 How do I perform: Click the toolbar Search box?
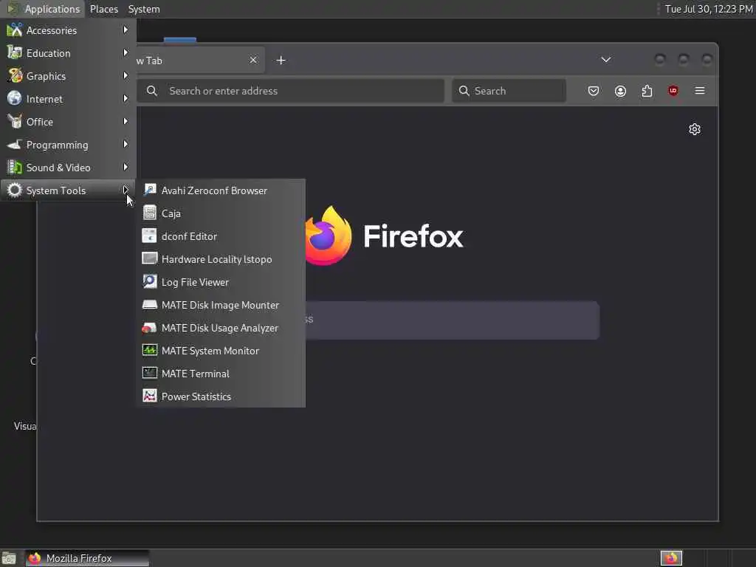509,91
